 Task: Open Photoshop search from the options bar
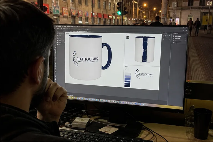pyautogui.click(x=181, y=31)
